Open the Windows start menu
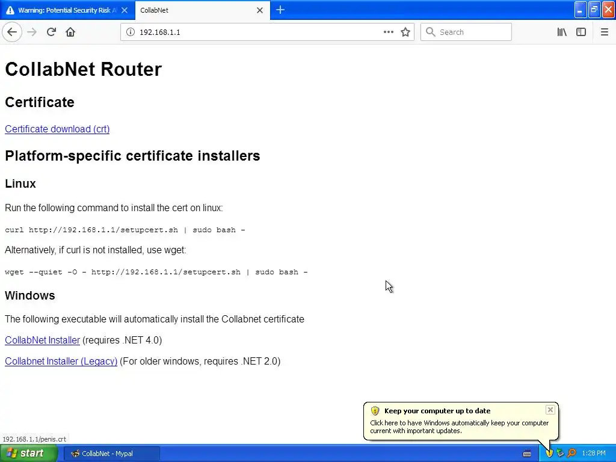The height and width of the screenshot is (462, 616). (x=28, y=454)
